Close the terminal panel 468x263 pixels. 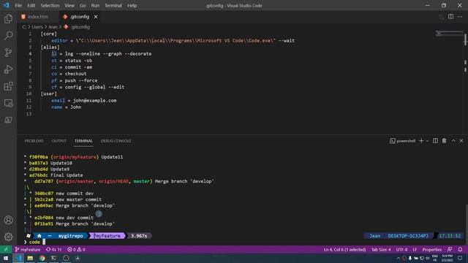(x=461, y=141)
